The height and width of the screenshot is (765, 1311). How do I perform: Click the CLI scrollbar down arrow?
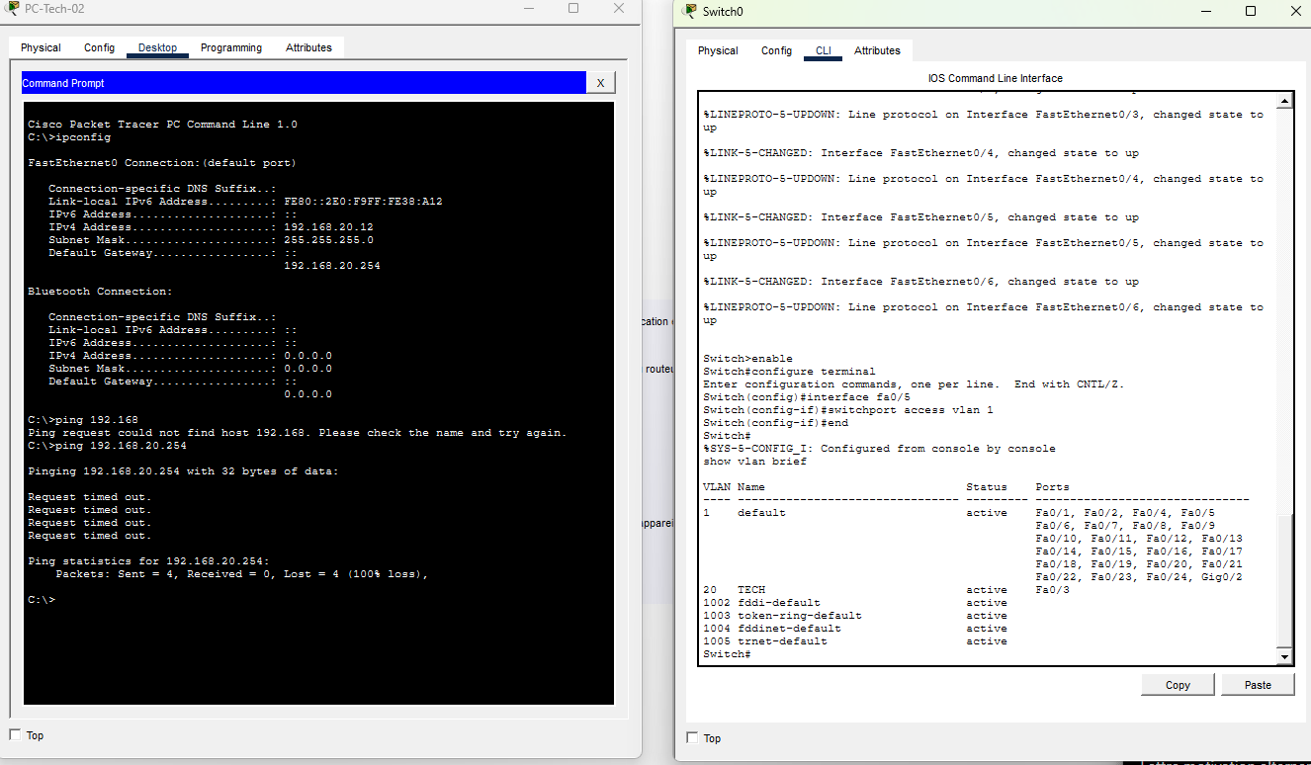point(1284,657)
